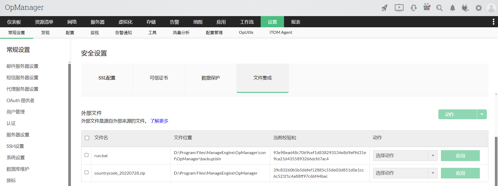498x186 pixels.
Task: Open the 工作流 menu
Action: click(x=247, y=22)
